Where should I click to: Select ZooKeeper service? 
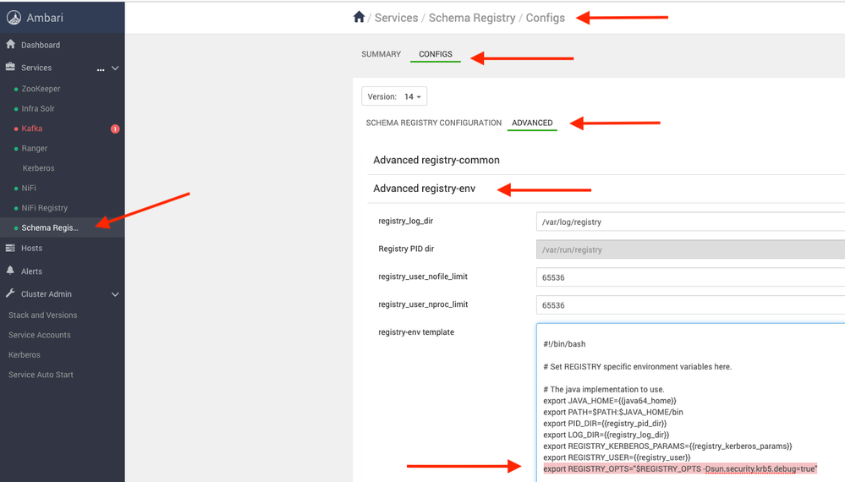coord(41,89)
